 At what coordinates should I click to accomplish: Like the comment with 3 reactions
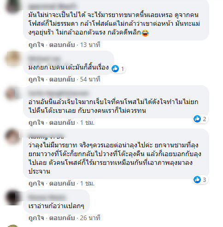click(x=36, y=183)
